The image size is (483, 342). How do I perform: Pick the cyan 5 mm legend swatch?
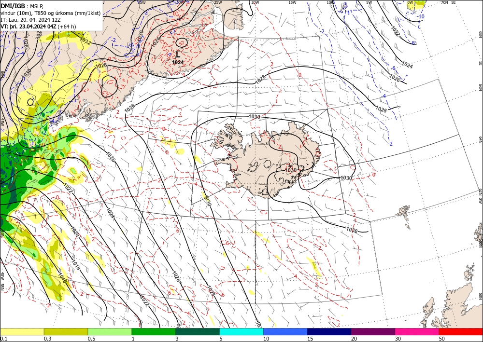click(x=241, y=331)
